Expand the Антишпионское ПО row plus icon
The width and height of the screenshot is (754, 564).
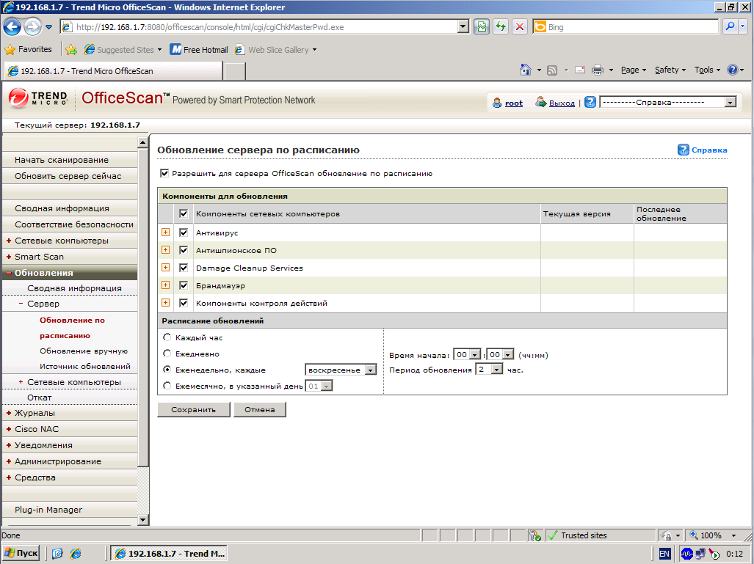coord(165,250)
